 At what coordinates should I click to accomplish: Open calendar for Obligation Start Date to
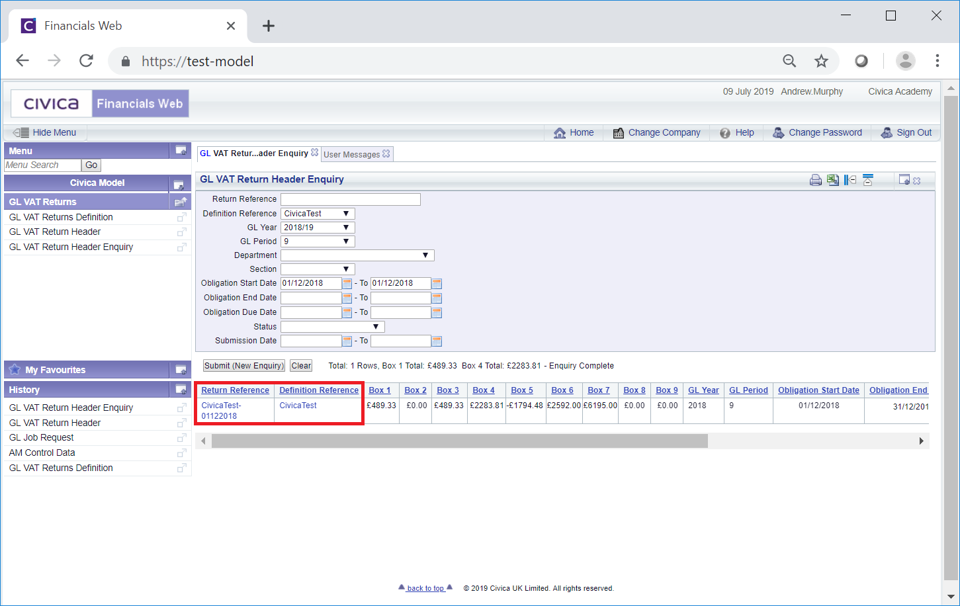coord(437,284)
